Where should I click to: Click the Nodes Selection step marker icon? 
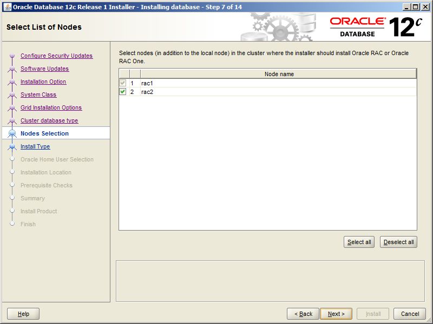(12, 133)
